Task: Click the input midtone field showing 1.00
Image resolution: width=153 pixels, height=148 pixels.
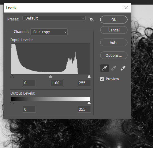Action: (57, 83)
